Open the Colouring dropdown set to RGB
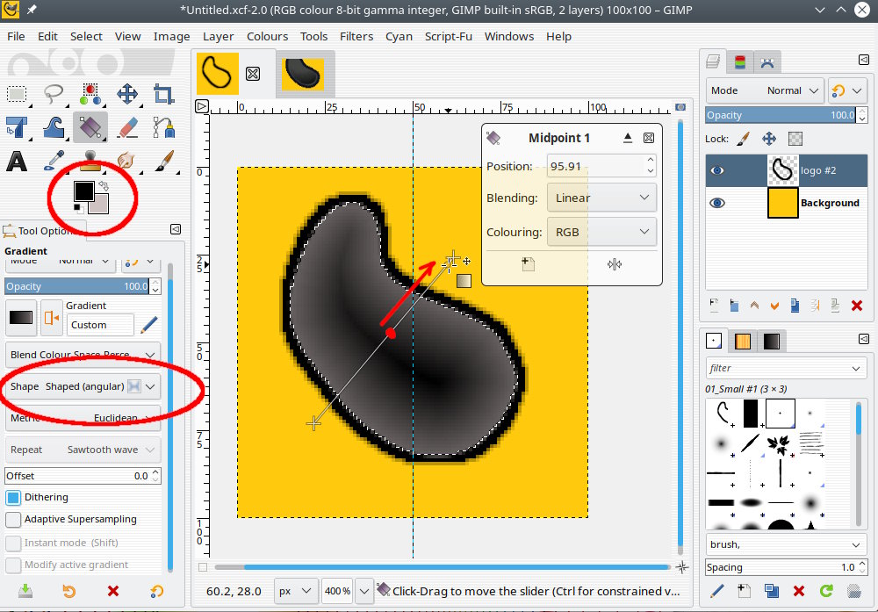This screenshot has width=878, height=612. [601, 232]
